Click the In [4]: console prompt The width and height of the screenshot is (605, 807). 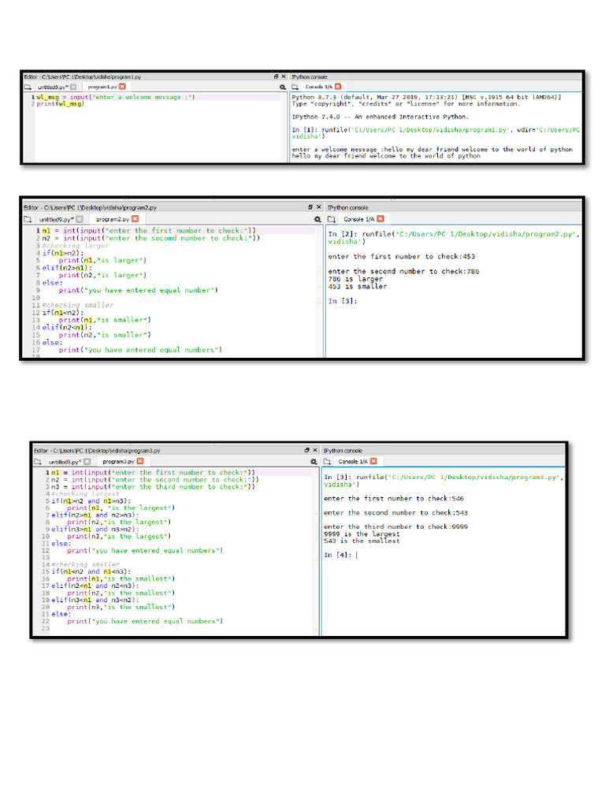click(337, 555)
